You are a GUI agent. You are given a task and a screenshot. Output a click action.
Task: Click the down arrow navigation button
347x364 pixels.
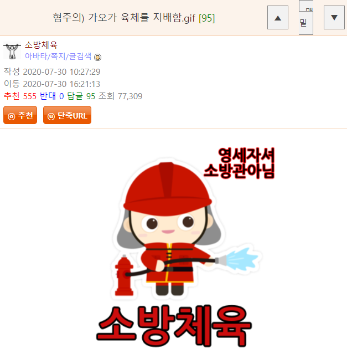click(334, 17)
